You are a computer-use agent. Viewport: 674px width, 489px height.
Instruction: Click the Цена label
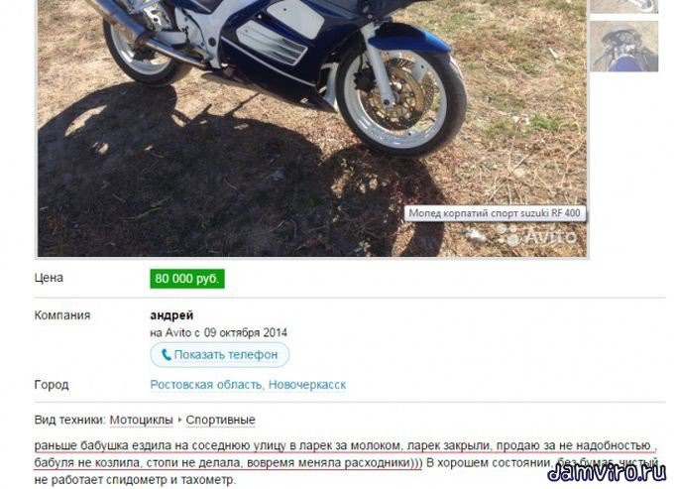pos(49,278)
